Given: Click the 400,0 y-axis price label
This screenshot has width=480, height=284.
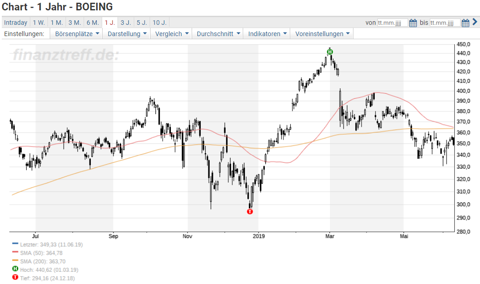Looking at the screenshot, I should pyautogui.click(x=463, y=91).
